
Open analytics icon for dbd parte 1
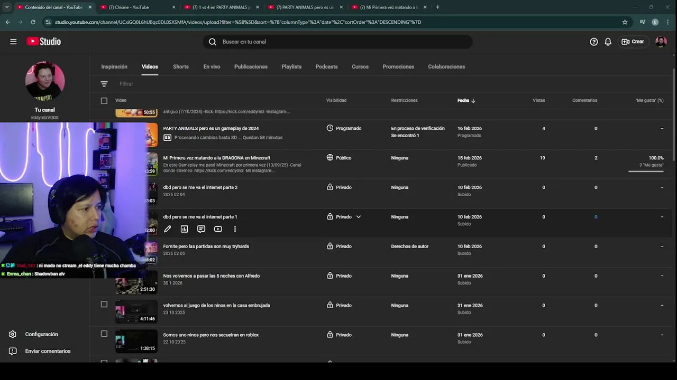point(184,229)
